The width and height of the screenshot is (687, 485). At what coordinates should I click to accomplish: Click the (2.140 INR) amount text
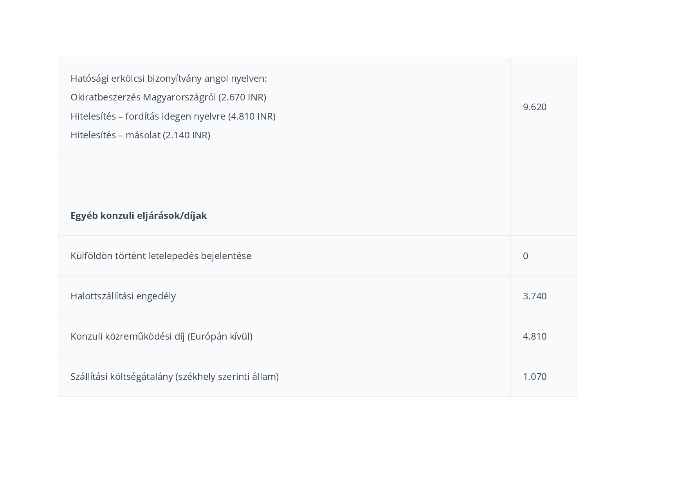click(186, 135)
